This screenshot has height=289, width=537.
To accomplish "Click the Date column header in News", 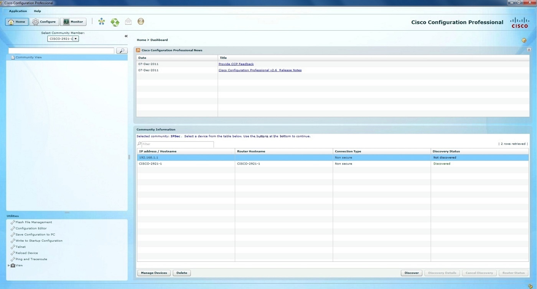I will pyautogui.click(x=177, y=58).
